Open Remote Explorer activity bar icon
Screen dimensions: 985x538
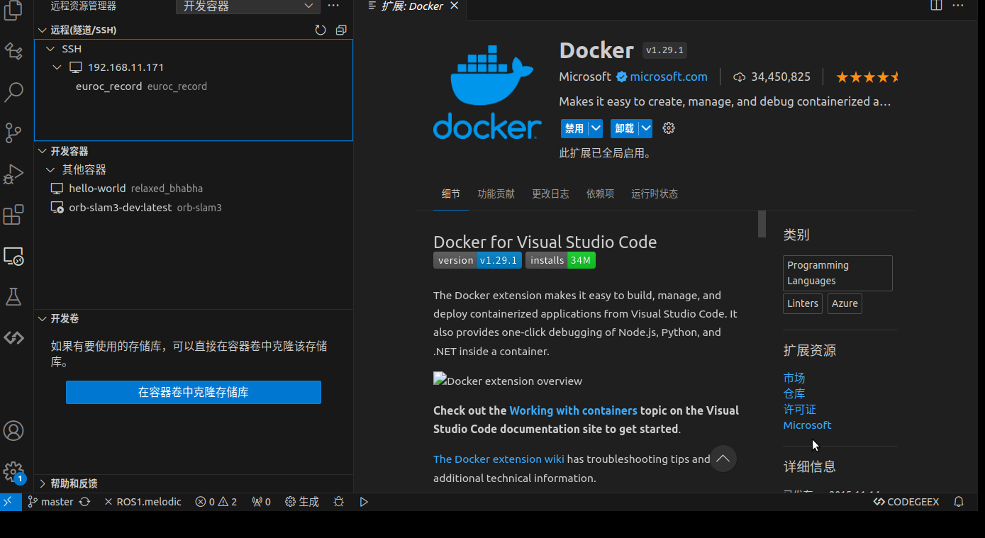click(13, 256)
